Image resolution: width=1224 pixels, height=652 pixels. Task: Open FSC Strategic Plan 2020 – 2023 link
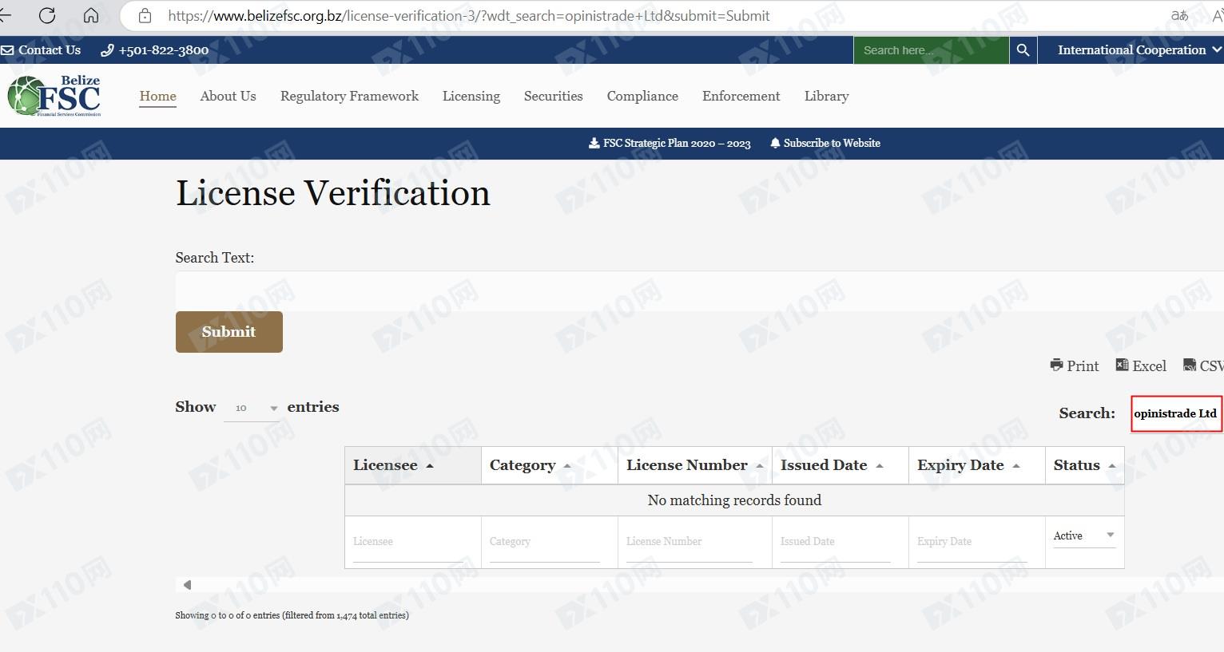click(x=670, y=144)
